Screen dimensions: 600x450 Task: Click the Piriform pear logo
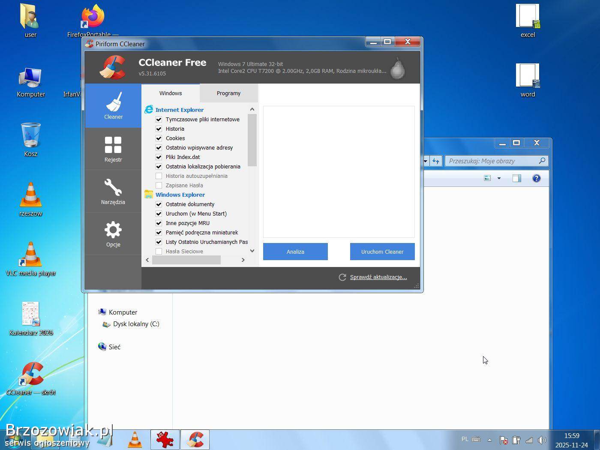click(397, 68)
